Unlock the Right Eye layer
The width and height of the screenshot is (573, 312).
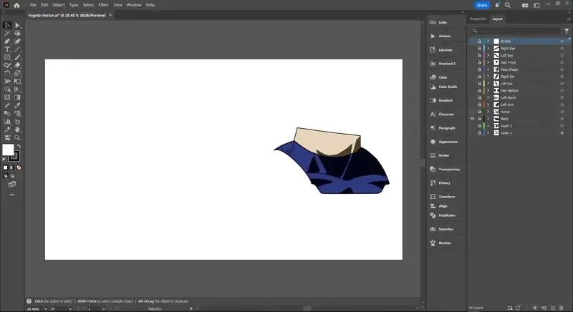(479, 48)
